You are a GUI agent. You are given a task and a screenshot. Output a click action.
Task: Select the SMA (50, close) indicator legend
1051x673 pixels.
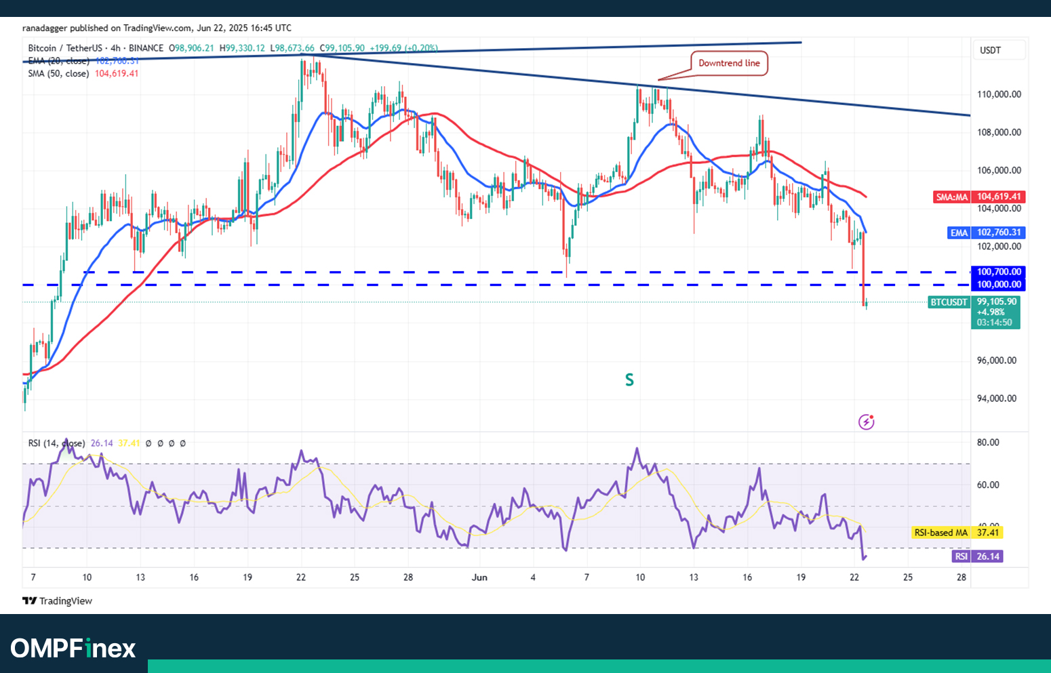[58, 73]
